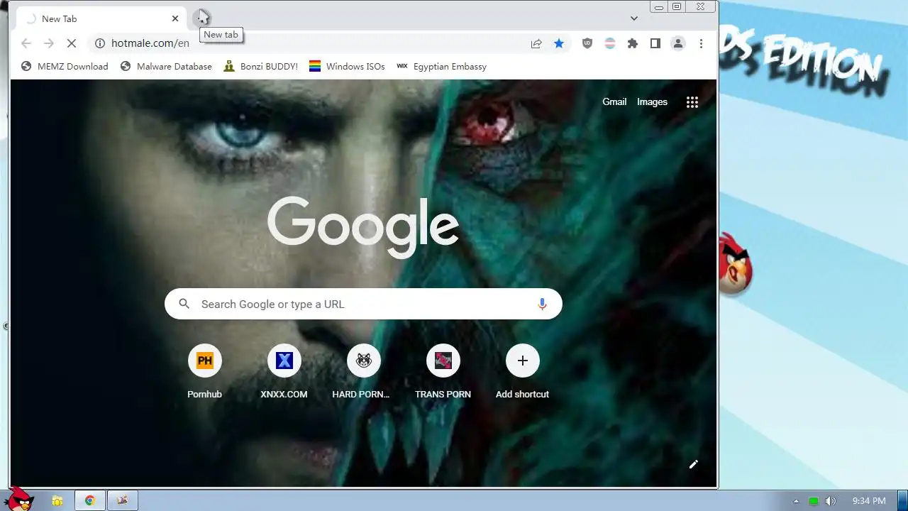
Task: Open the volume speaker tray icon
Action: coord(831,501)
